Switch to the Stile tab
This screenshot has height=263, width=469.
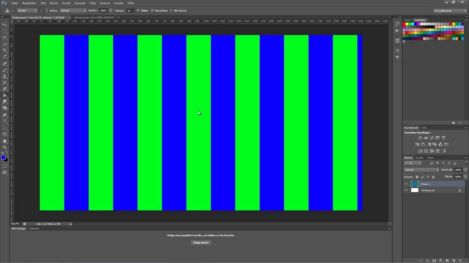pos(424,128)
